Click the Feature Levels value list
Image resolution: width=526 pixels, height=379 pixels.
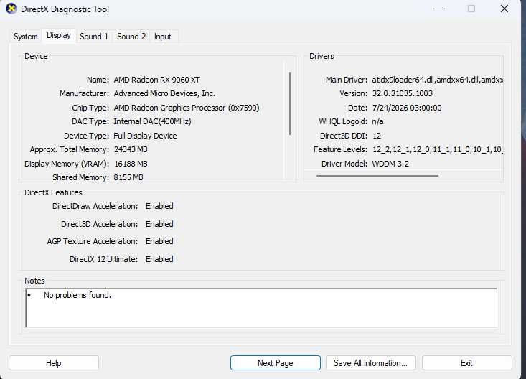pos(438,149)
